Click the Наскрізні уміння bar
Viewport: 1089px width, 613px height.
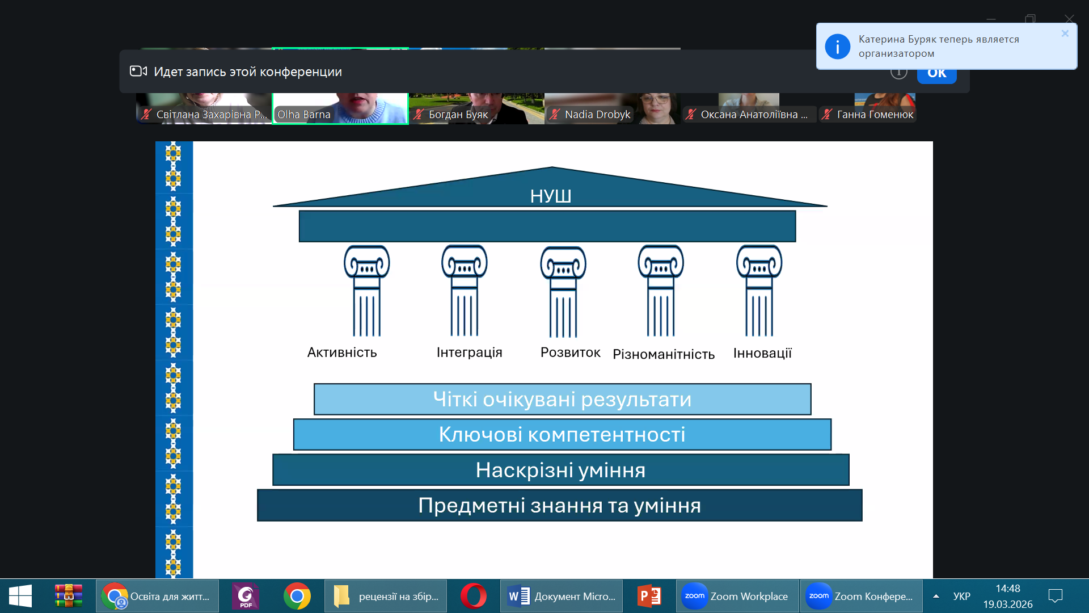560,470
